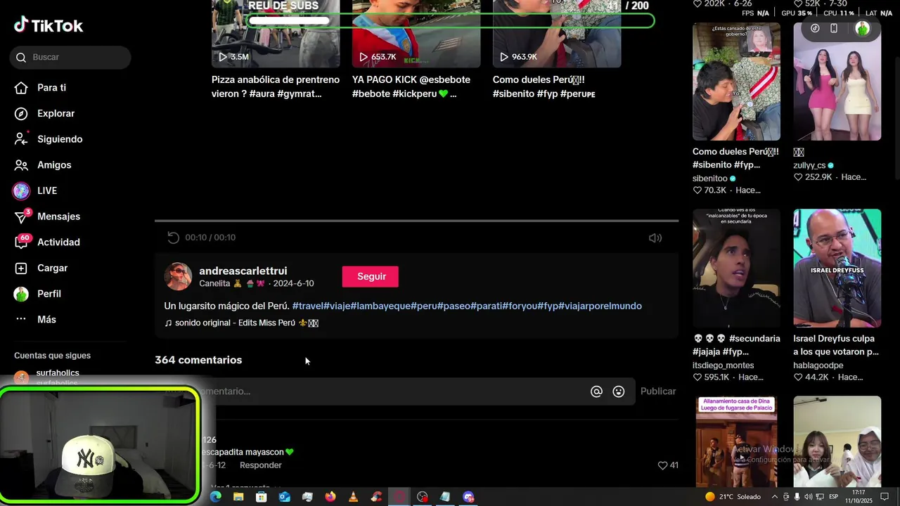Image resolution: width=900 pixels, height=506 pixels.
Task: Seek on the video progress bar
Action: tap(416, 221)
